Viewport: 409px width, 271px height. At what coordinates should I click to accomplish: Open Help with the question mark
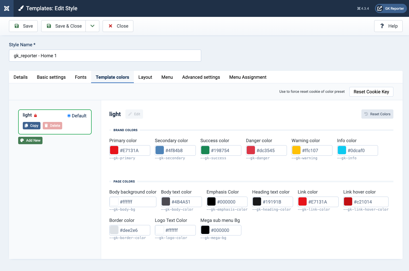coord(388,26)
